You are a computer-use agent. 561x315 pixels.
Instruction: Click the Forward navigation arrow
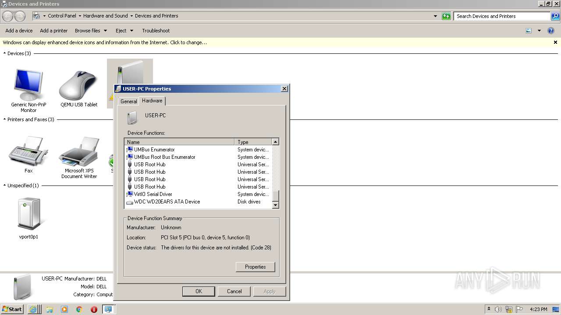tap(20, 16)
